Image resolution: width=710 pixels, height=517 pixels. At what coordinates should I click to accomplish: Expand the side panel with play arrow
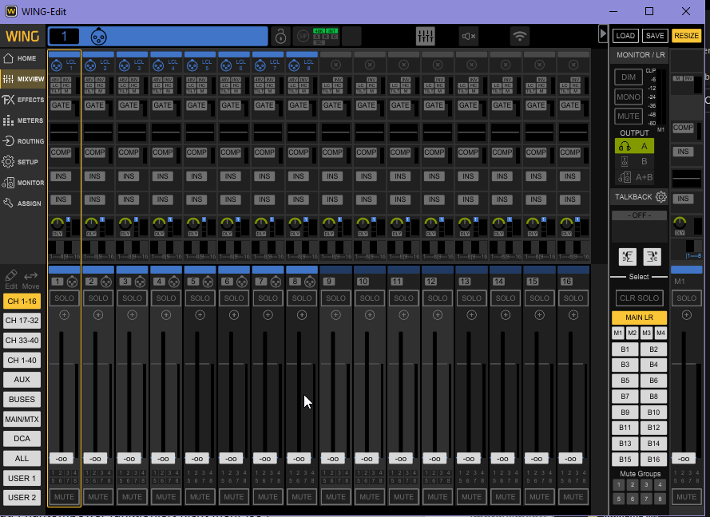pyautogui.click(x=603, y=34)
